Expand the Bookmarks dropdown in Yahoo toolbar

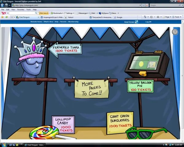pos(57,13)
